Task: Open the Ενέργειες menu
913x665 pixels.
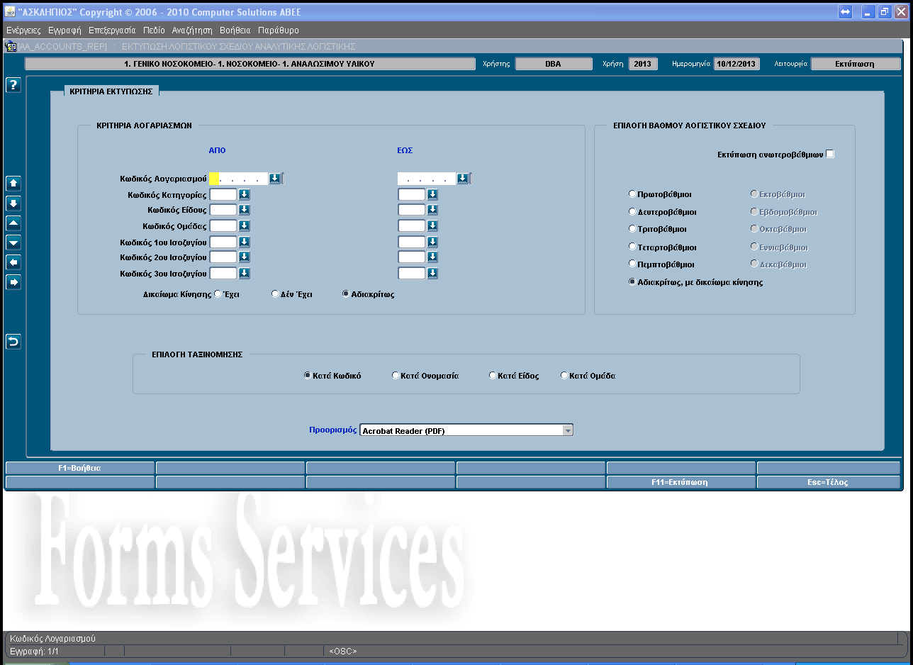Action: click(x=23, y=30)
